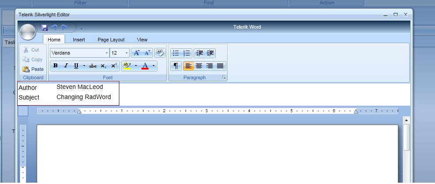Increase paragraph indent

pyautogui.click(x=210, y=53)
